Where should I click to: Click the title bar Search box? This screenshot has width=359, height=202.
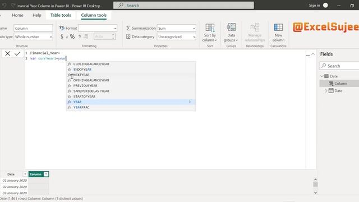(x=183, y=5)
